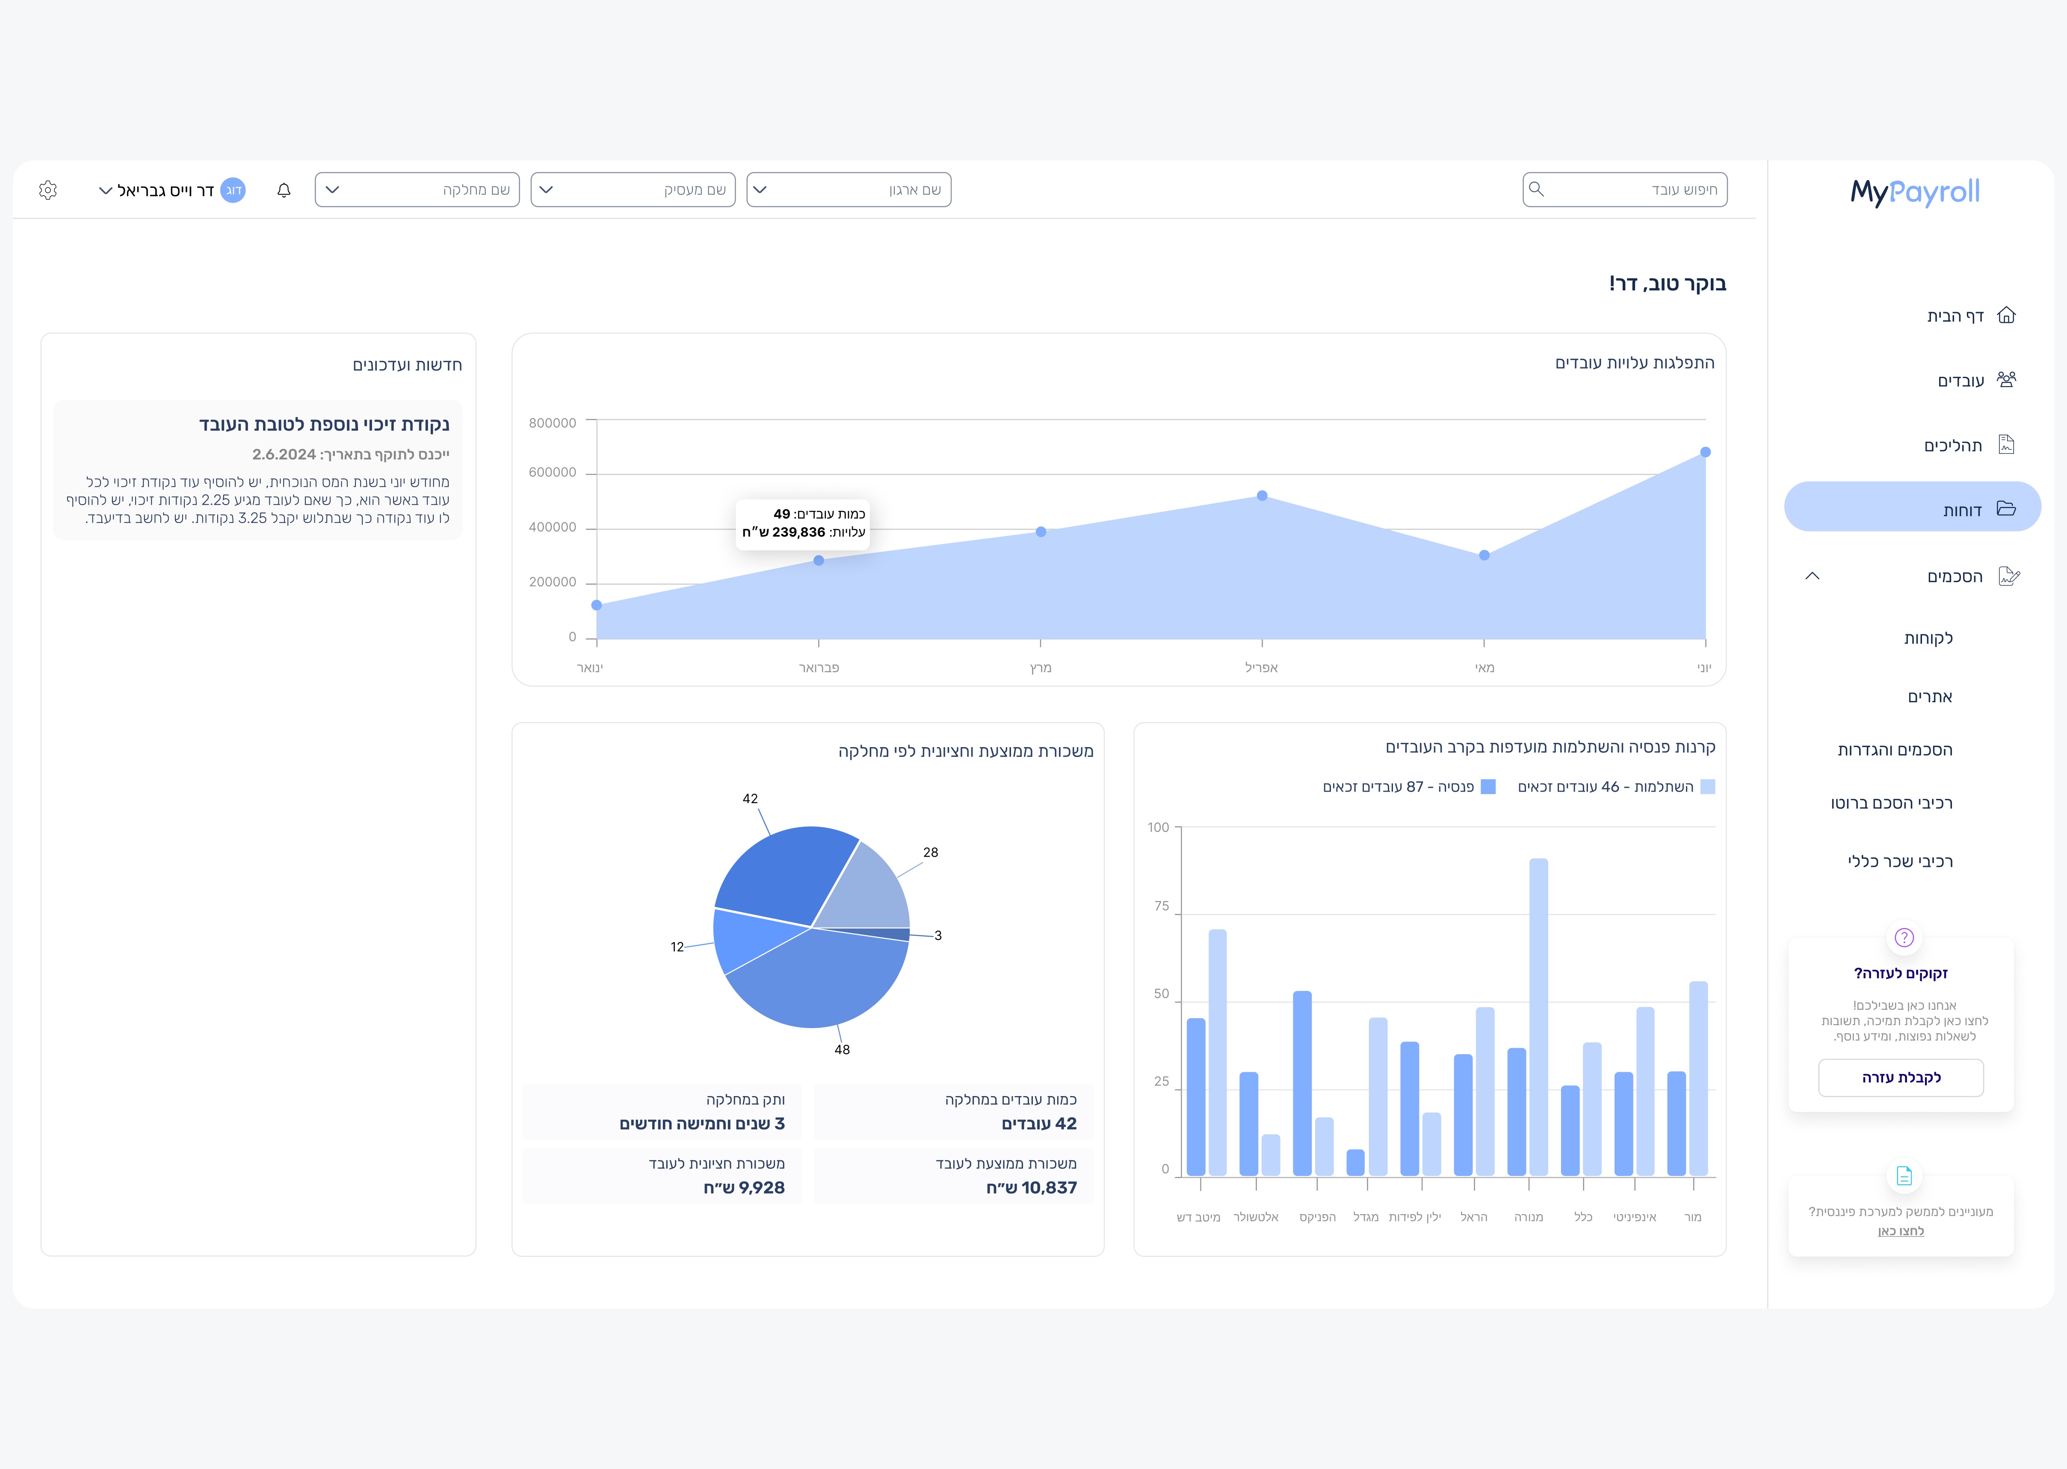Image resolution: width=2067 pixels, height=1469 pixels.
Task: Click the פברואר data point on area chart
Action: [819, 561]
